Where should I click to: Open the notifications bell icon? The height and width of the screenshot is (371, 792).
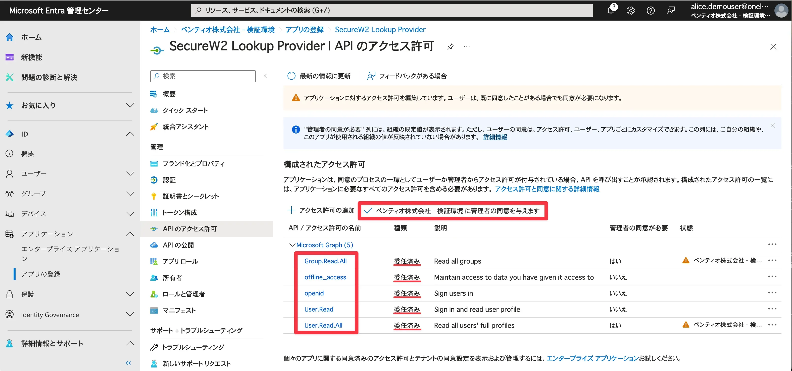click(611, 11)
